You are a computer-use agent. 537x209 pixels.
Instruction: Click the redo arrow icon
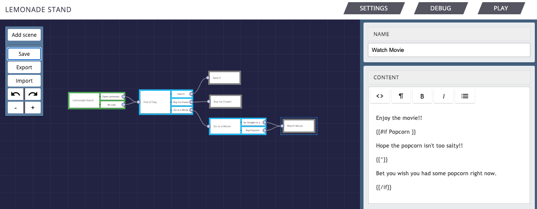coord(33,94)
